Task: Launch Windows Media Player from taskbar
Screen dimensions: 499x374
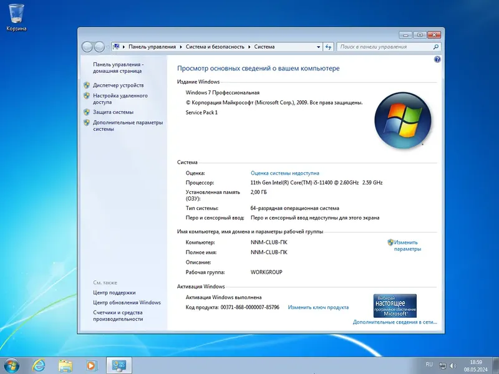Action: (x=91, y=366)
